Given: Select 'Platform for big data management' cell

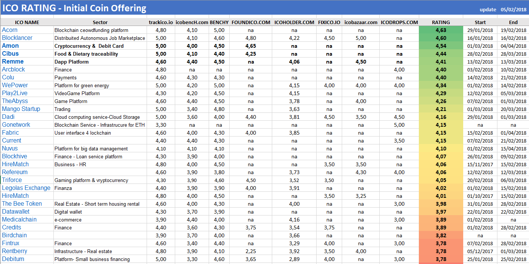Looking at the screenshot, I should point(91,149).
